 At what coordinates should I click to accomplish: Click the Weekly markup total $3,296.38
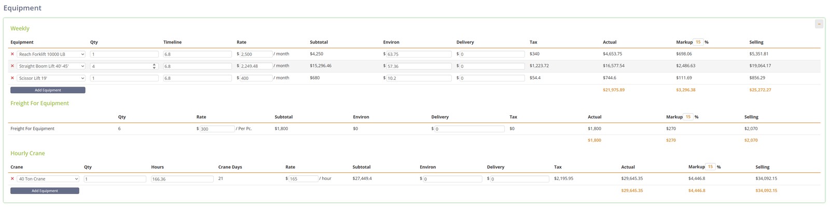click(686, 90)
